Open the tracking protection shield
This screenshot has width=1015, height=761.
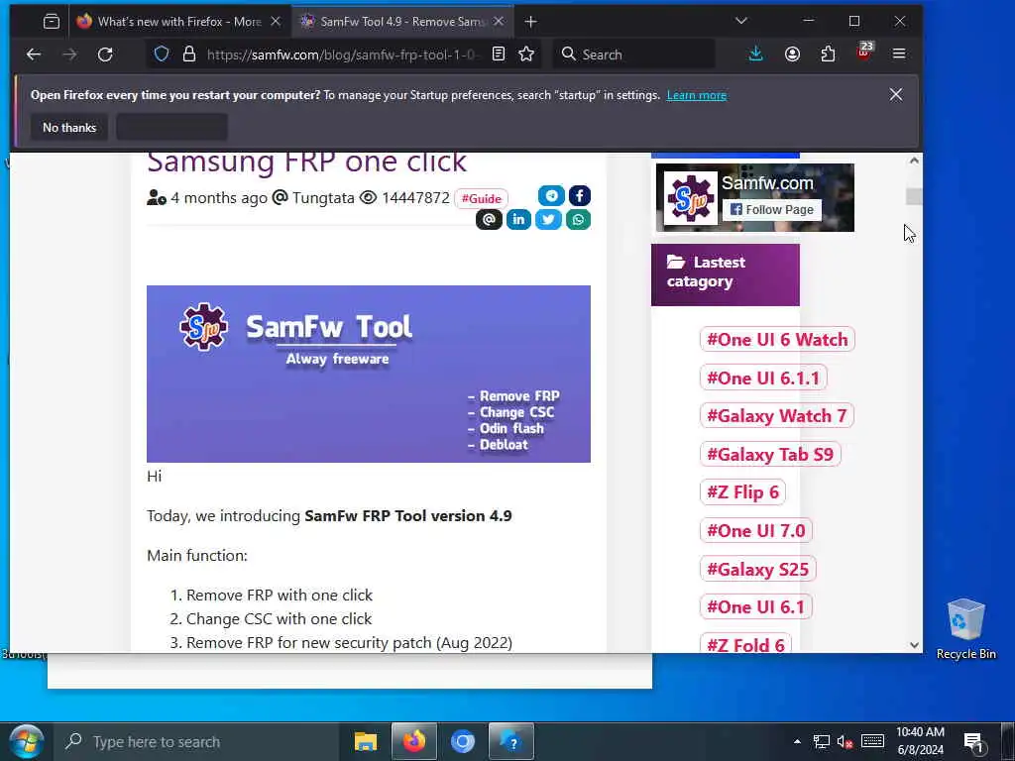[162, 54]
